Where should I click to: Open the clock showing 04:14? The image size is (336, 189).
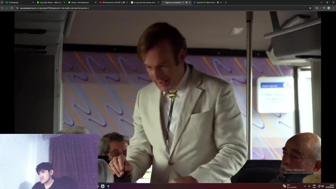pos(330,186)
